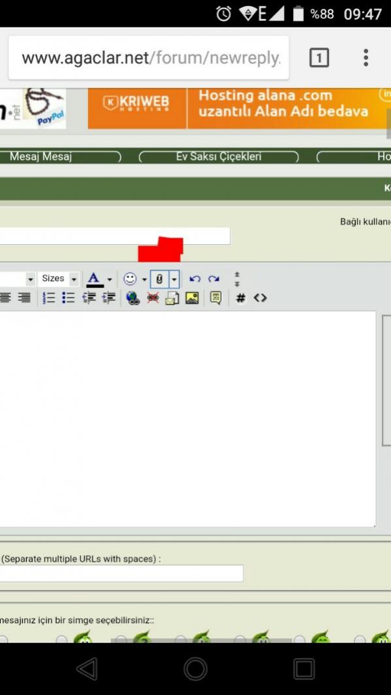Select the first post icon radio button
391x695 pixels.
(3, 640)
